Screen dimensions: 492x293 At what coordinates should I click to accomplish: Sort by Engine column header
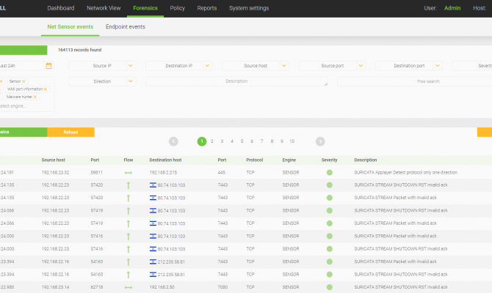tap(289, 160)
